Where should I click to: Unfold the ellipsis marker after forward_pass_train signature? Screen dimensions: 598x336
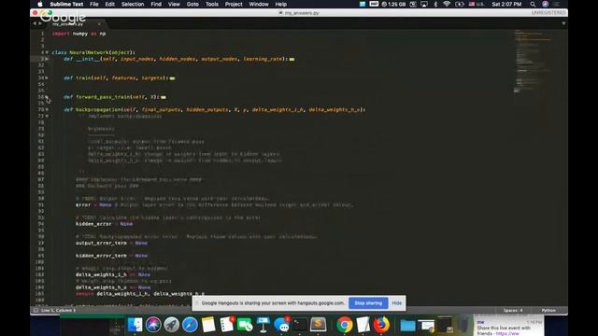tap(164, 97)
